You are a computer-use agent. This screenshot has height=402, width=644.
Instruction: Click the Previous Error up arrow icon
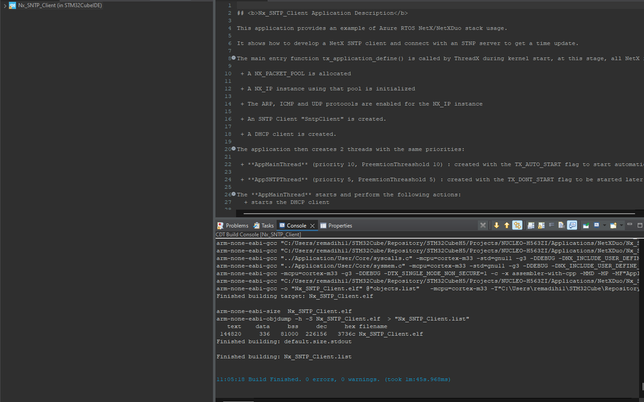coord(507,225)
